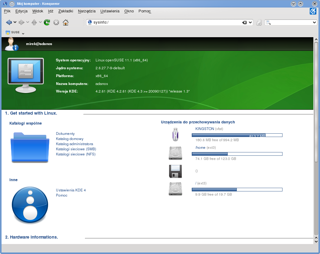Click the KINGSTON usage bar
This screenshot has width=320, height=254.
237,135
